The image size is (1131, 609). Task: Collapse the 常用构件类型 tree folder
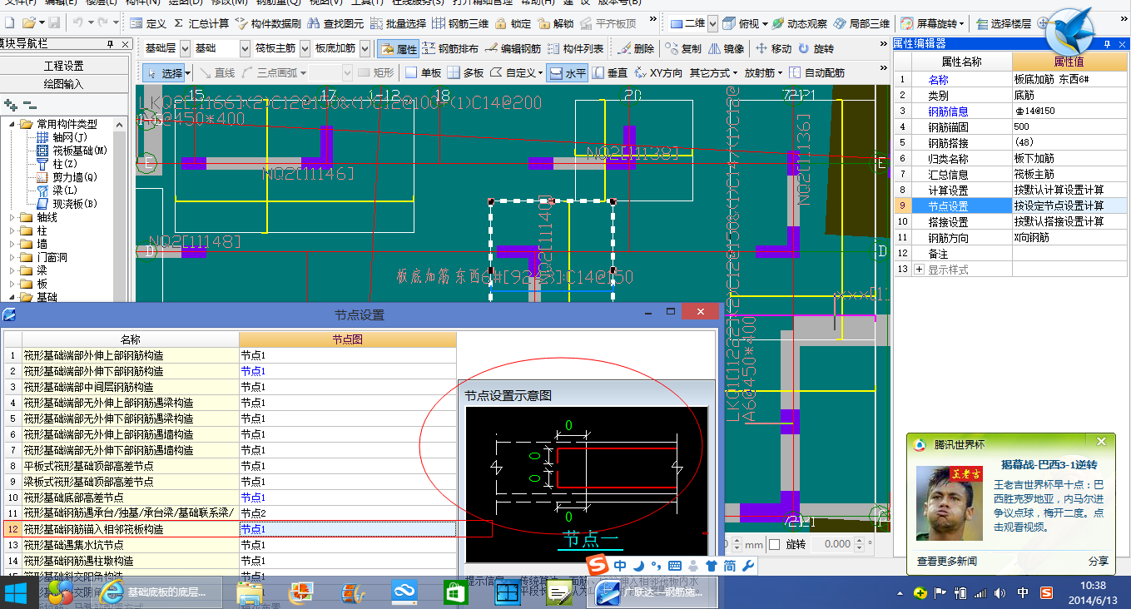click(12, 124)
